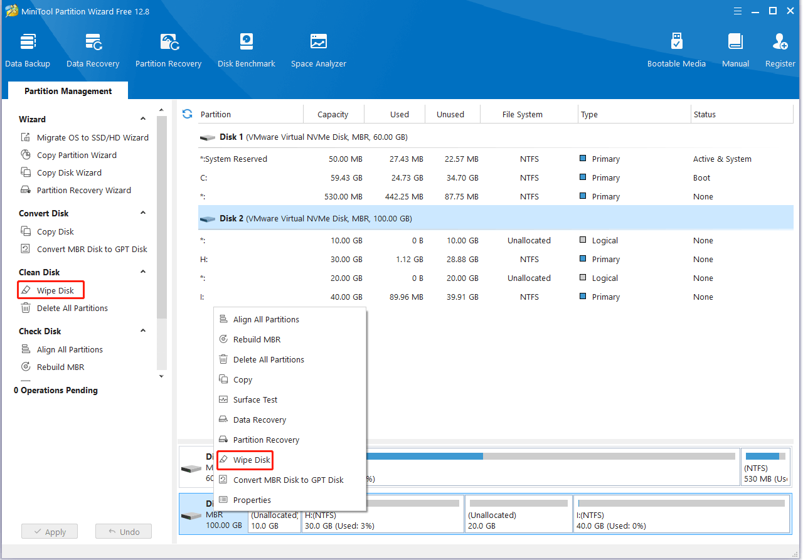Screen dimensions: 803x560
Task: Open Properties from context menu
Action: pos(290,500)
